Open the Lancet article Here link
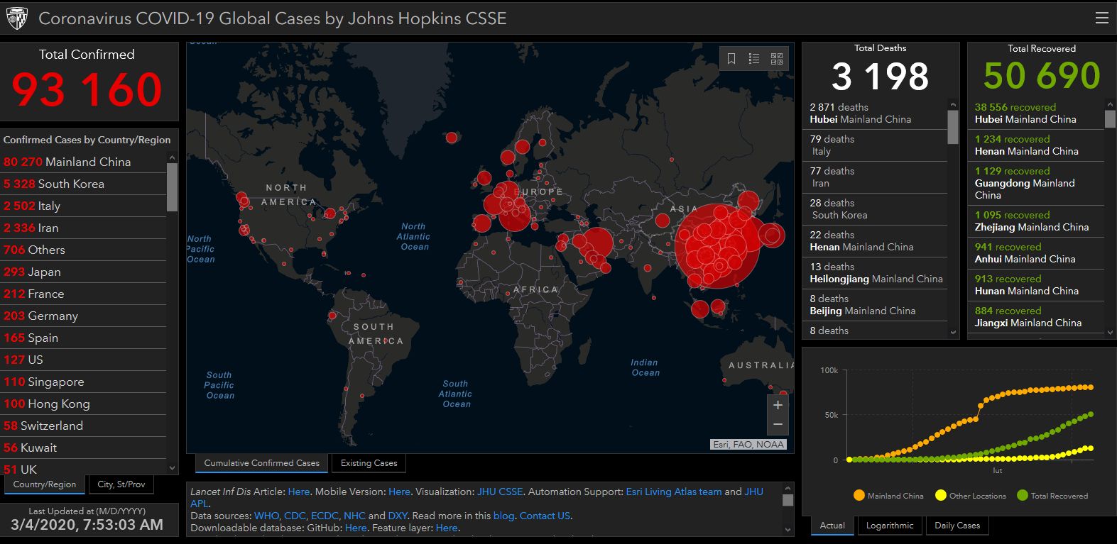This screenshot has height=544, width=1117. pos(299,492)
